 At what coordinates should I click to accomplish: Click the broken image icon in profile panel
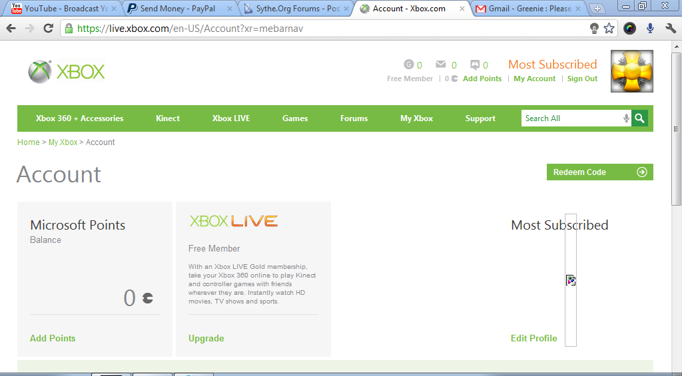tap(571, 280)
